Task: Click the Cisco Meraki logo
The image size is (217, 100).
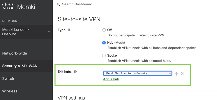Action: click(18, 6)
